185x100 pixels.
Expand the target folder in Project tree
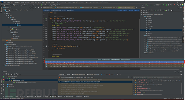tap(5, 40)
